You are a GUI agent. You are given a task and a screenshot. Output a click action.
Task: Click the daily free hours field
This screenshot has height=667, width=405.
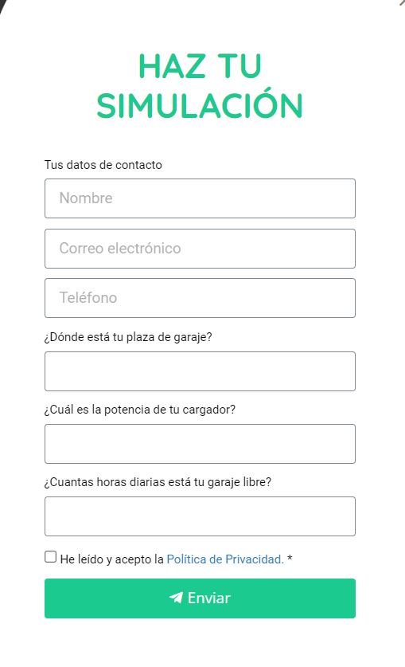point(200,516)
